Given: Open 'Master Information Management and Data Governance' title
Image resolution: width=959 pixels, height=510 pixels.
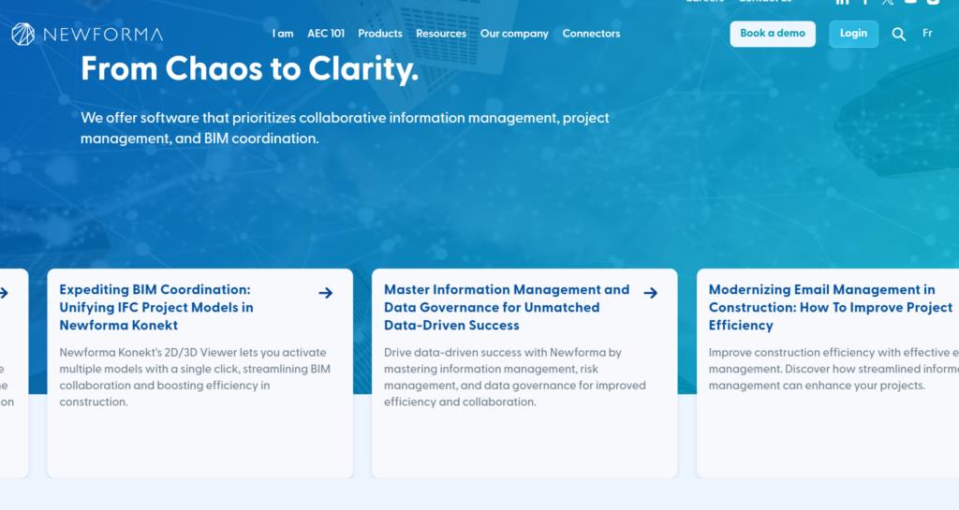Looking at the screenshot, I should (507, 307).
